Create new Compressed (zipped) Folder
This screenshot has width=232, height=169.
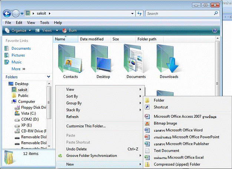[187, 164]
